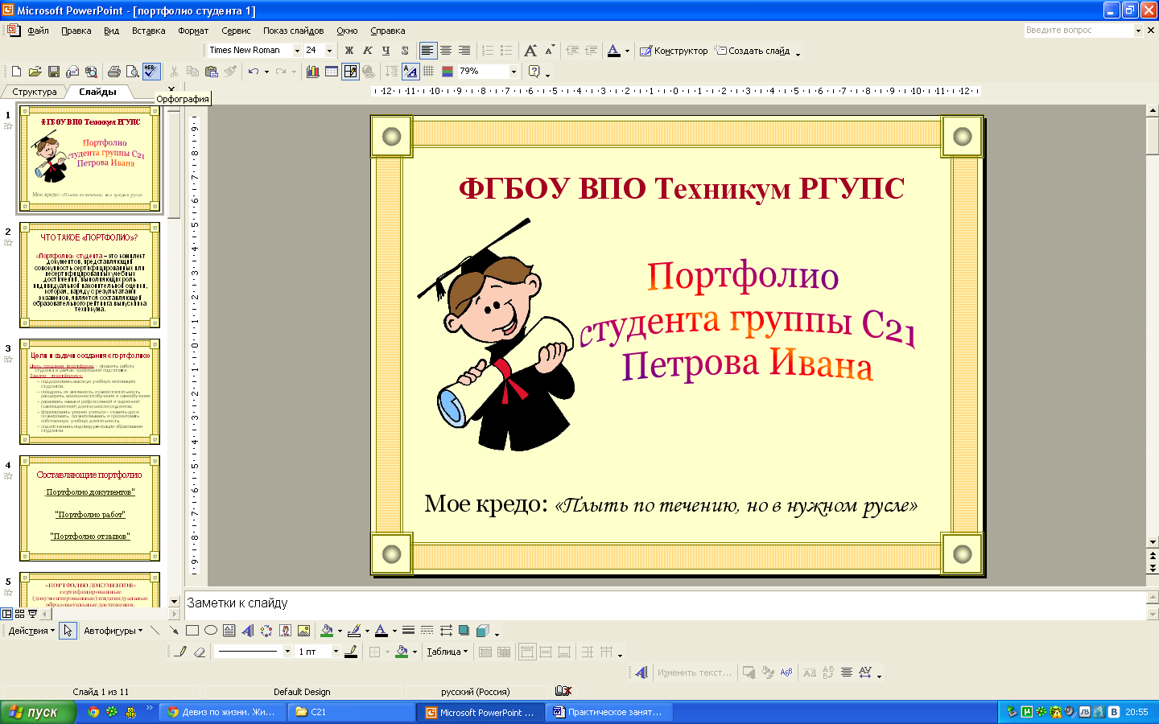Click the Open file folder icon

35,72
